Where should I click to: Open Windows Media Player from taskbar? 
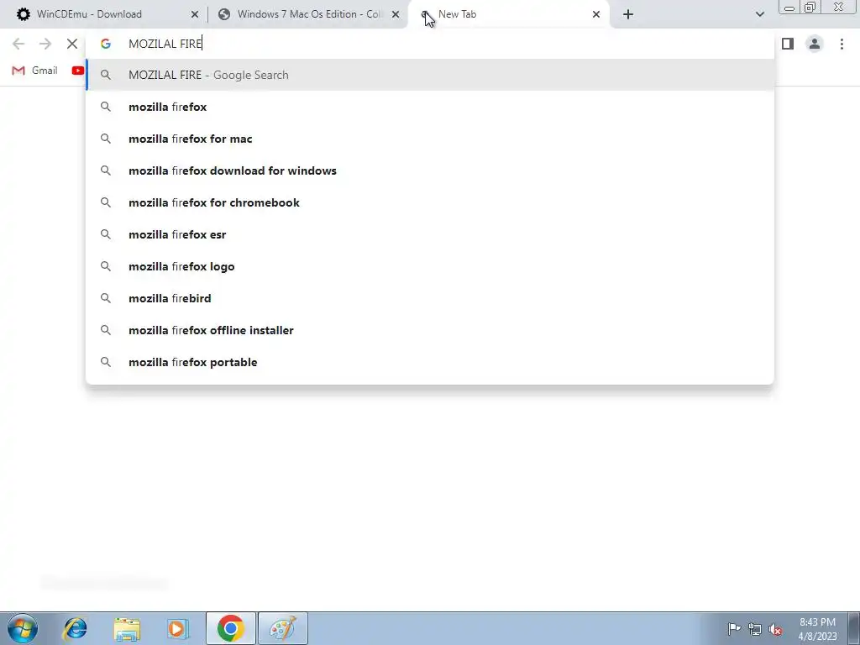pyautogui.click(x=178, y=628)
